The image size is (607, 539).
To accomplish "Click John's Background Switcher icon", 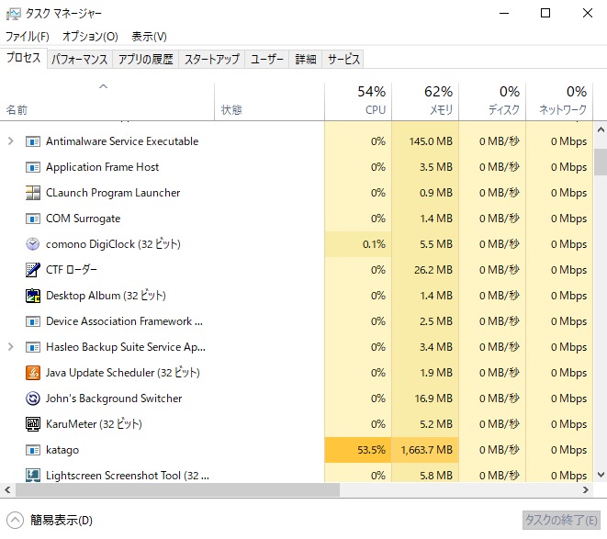I will tap(33, 399).
